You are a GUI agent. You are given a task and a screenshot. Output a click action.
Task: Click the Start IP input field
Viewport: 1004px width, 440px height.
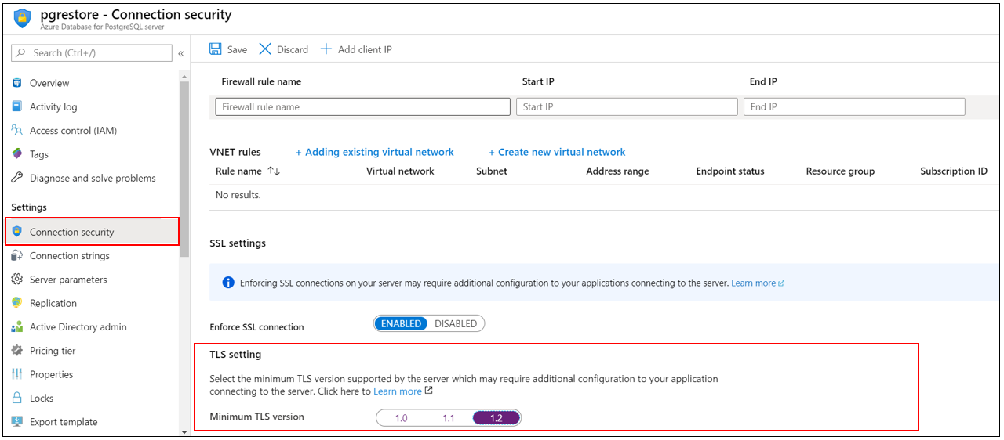(627, 106)
